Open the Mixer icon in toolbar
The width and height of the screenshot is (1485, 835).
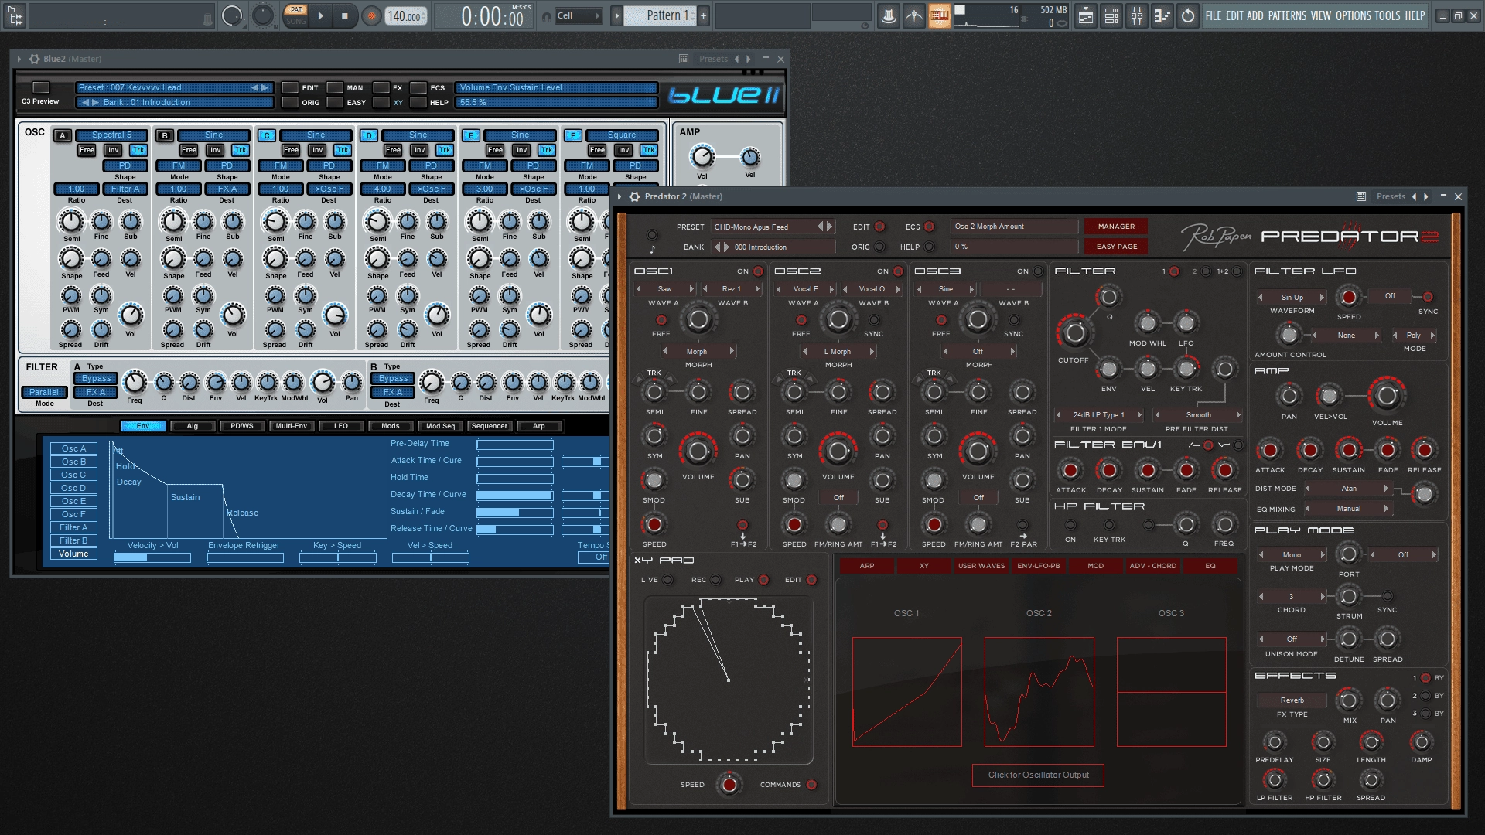1137,15
